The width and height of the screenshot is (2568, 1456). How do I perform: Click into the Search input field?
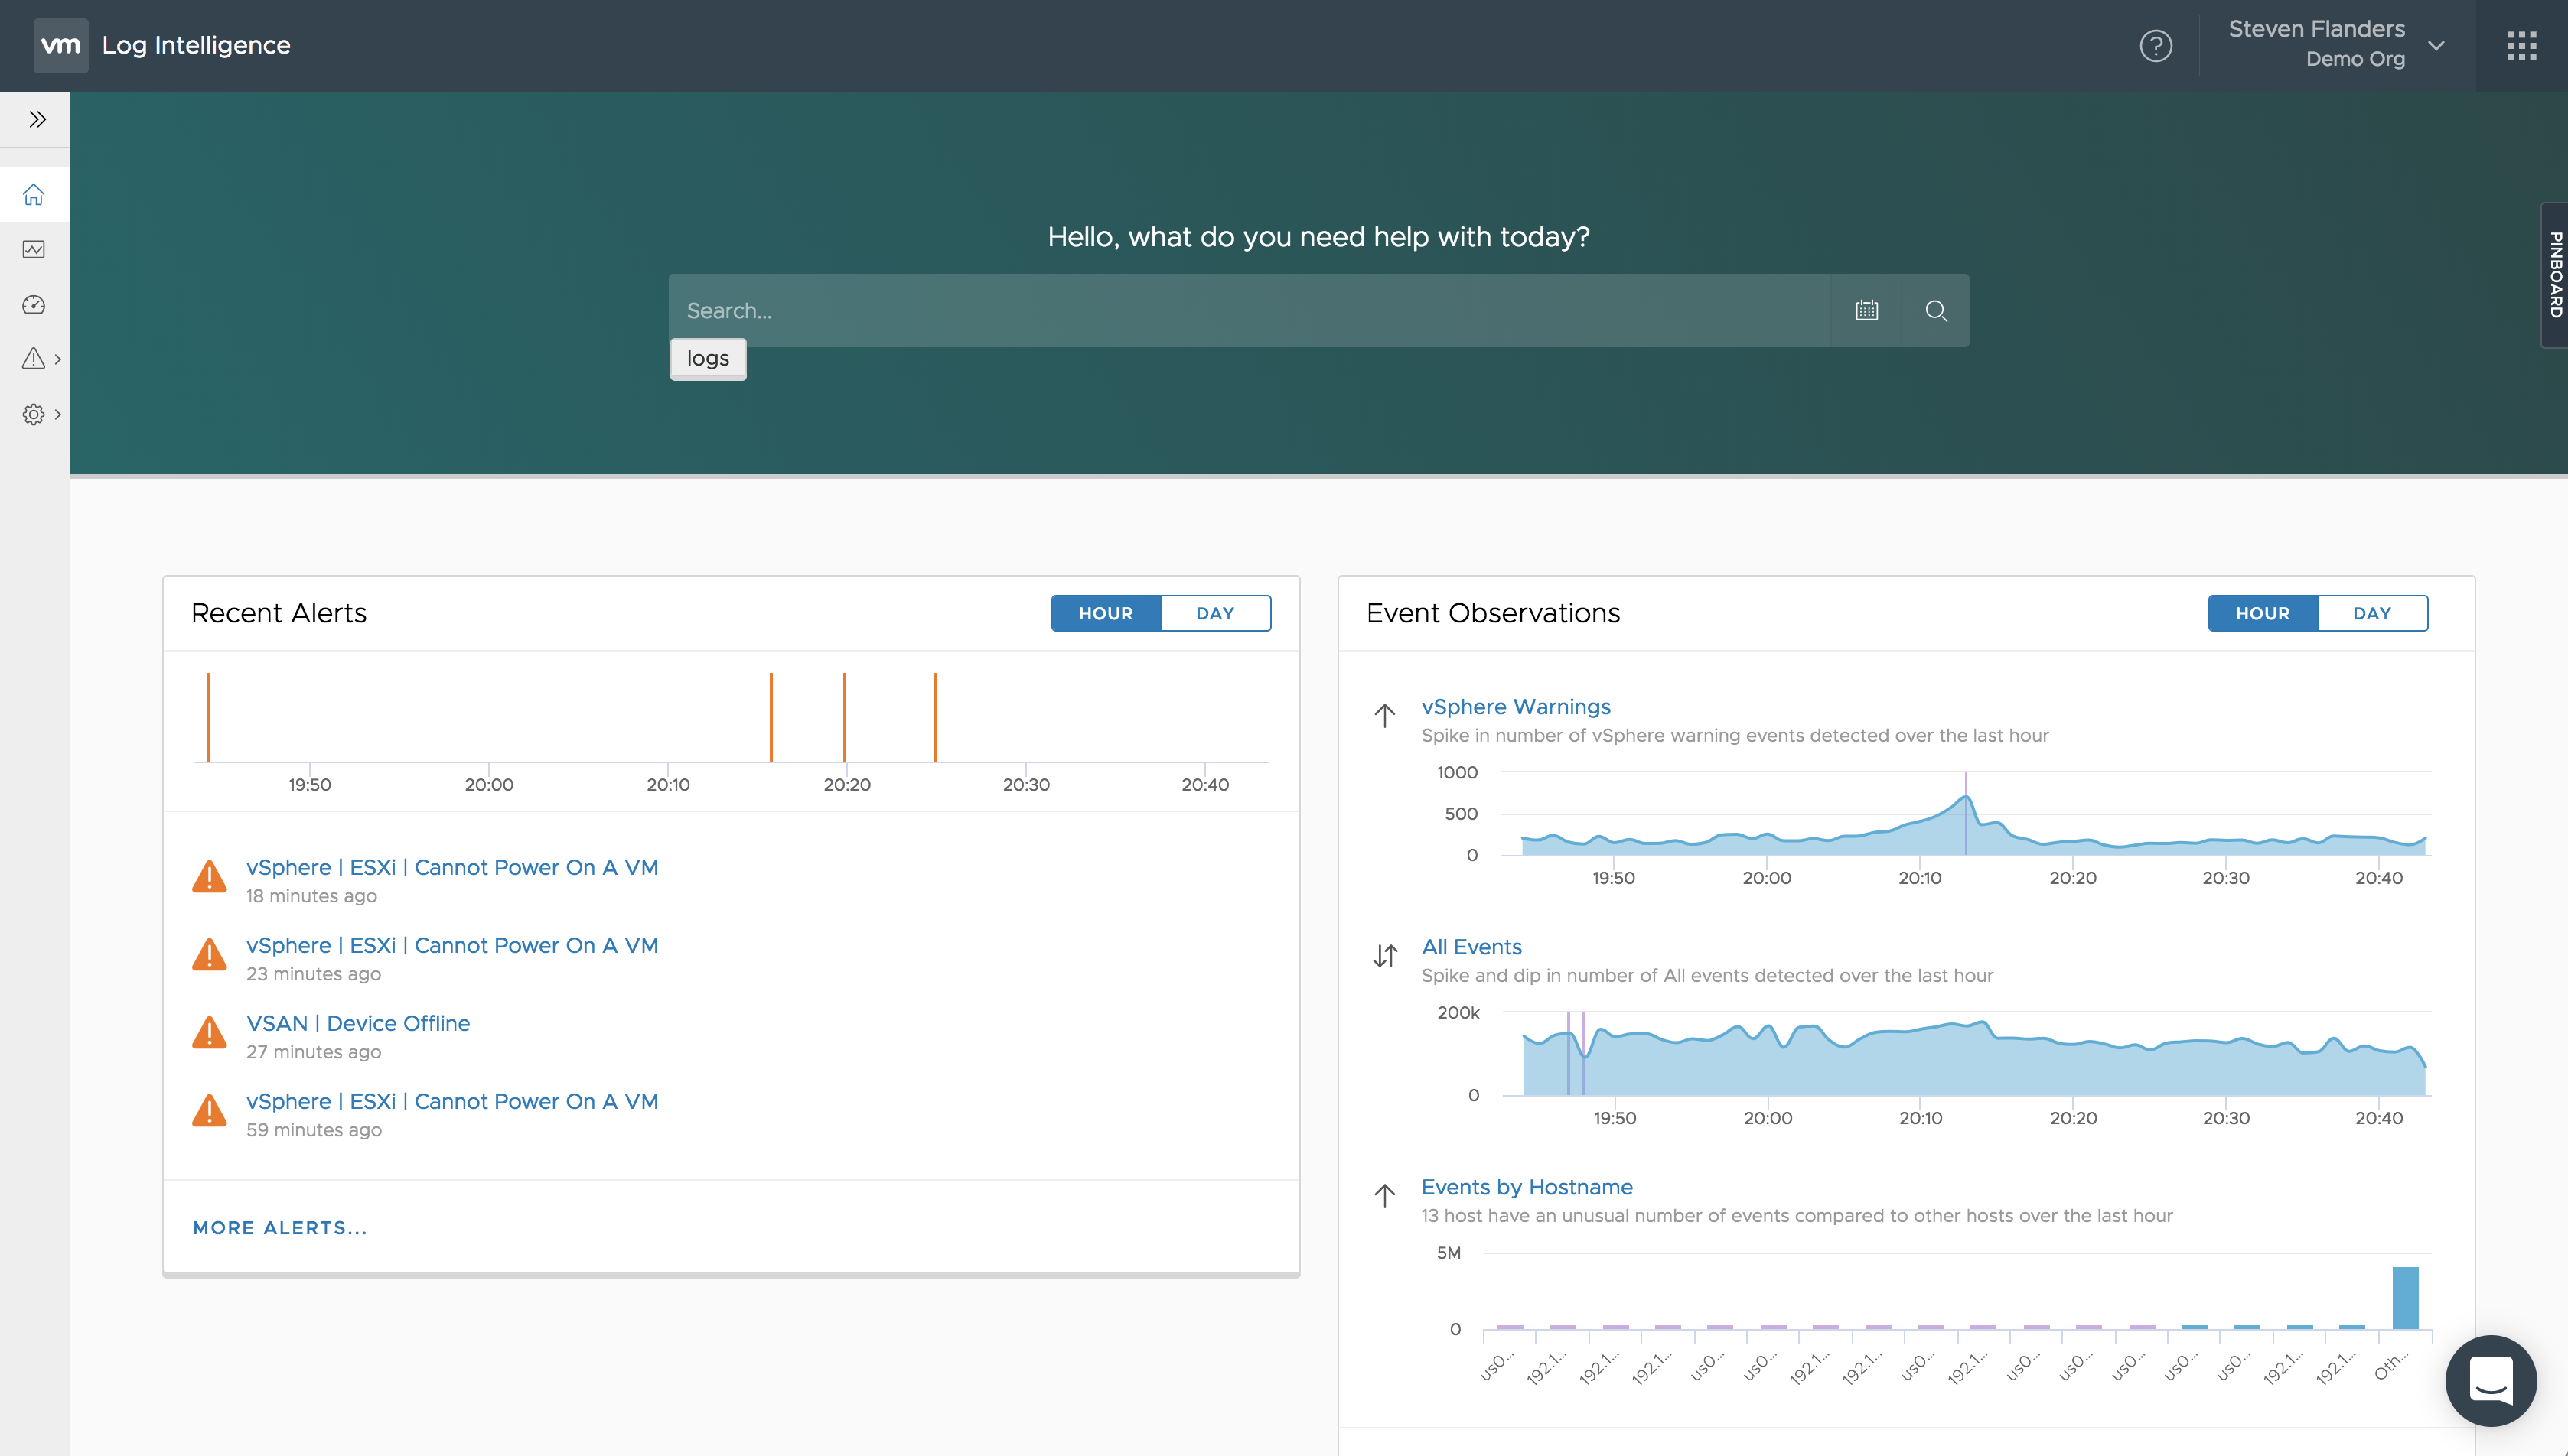pos(1249,310)
